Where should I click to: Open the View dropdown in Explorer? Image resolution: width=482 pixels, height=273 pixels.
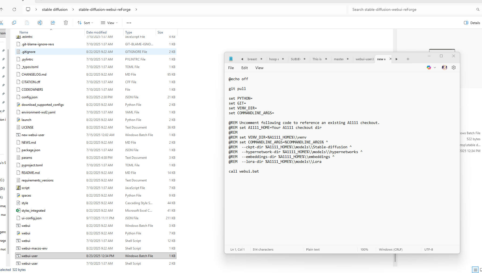[x=109, y=23]
